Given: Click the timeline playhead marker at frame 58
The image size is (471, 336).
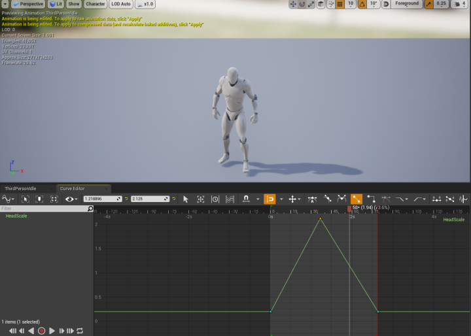Looking at the screenshot, I should point(349,209).
